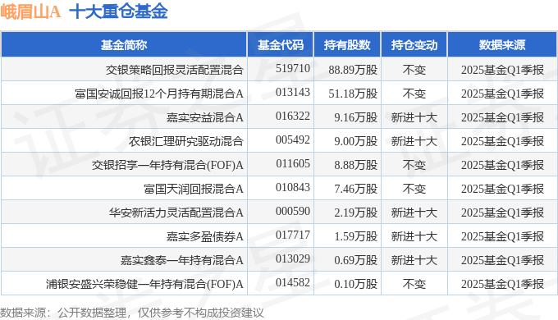Click the 交银招享一年持有混合(FOF)A entry

(x=167, y=165)
